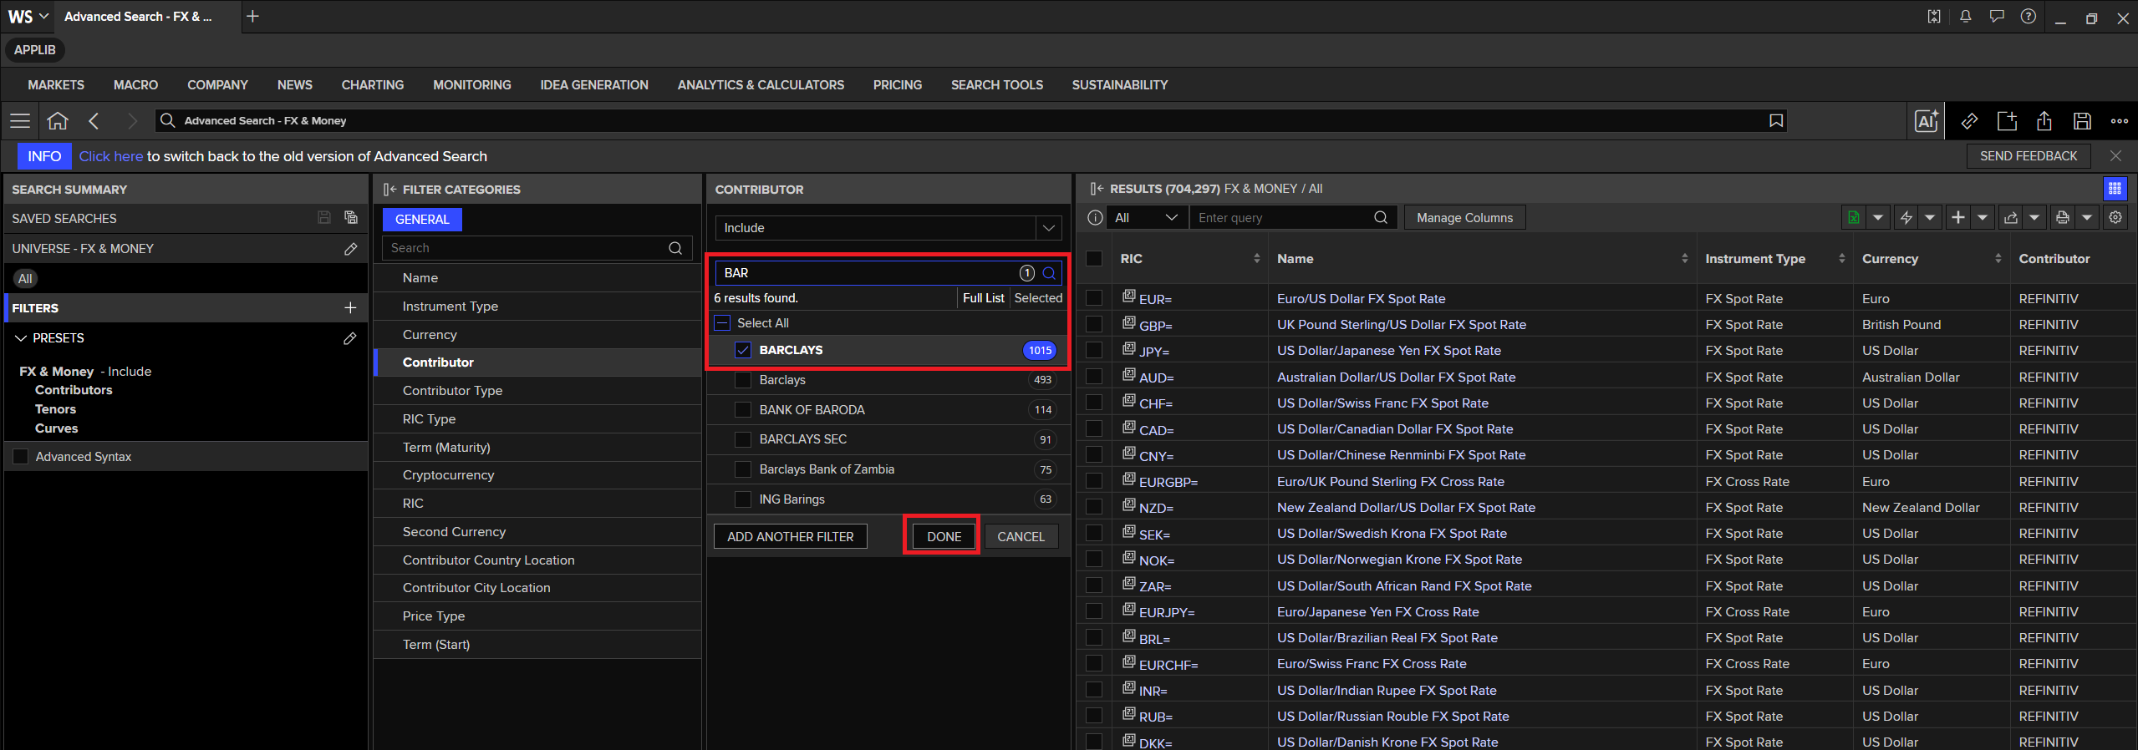This screenshot has width=2138, height=750.
Task: Click the add-to-new-page icon in the app toolbar
Action: [2007, 121]
